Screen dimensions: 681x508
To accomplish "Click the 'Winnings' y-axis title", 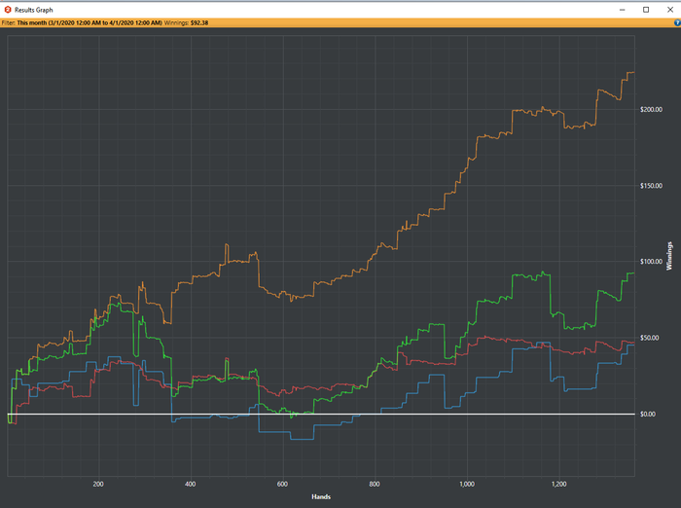I will click(669, 256).
